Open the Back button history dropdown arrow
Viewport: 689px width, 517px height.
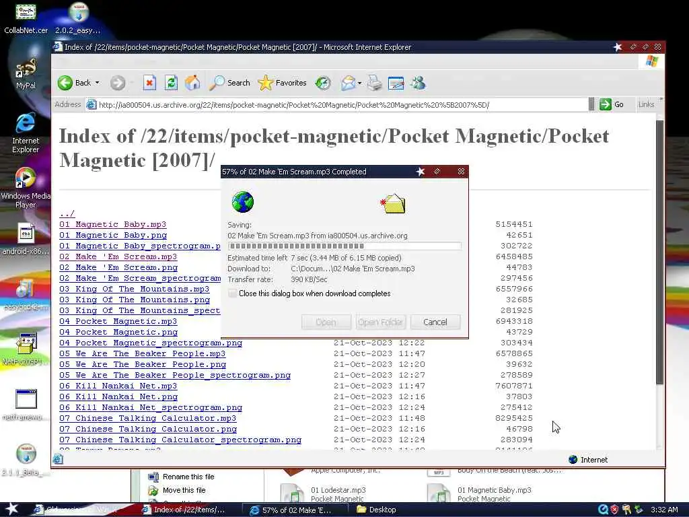pos(97,83)
